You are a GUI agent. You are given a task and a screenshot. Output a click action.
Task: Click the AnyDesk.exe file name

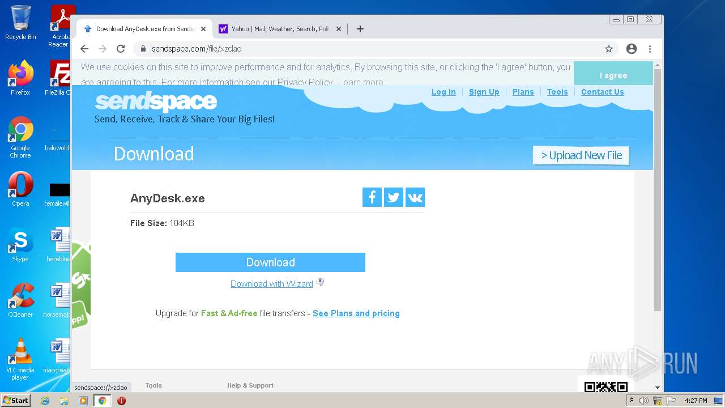click(168, 198)
